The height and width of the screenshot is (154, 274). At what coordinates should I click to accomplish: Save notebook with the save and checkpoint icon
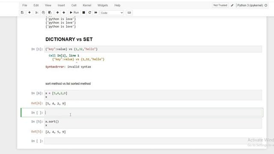[x=22, y=12]
